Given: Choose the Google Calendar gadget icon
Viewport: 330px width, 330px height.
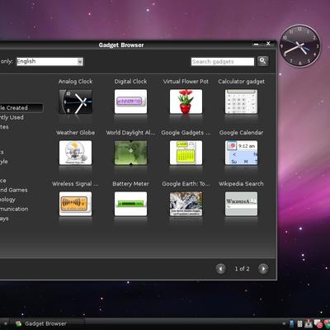Looking at the screenshot, I should point(241,153).
